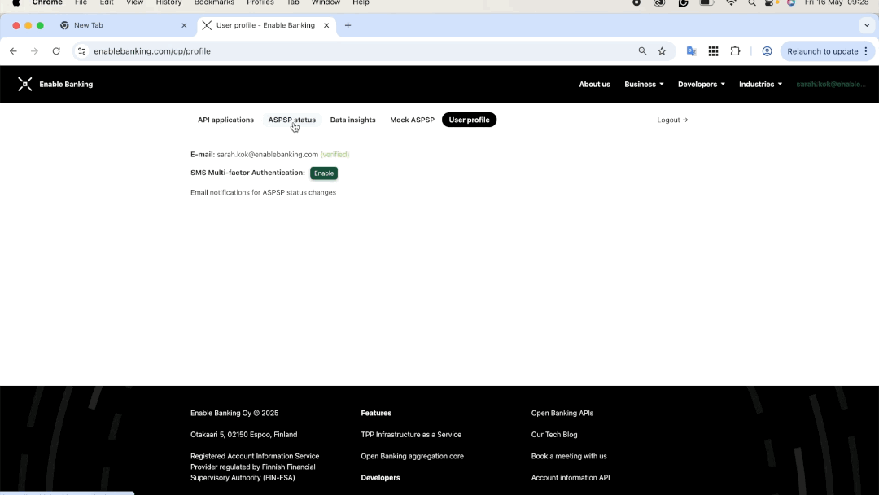This screenshot has width=879, height=495.
Task: Open the Chrome profile avatar icon
Action: click(767, 51)
